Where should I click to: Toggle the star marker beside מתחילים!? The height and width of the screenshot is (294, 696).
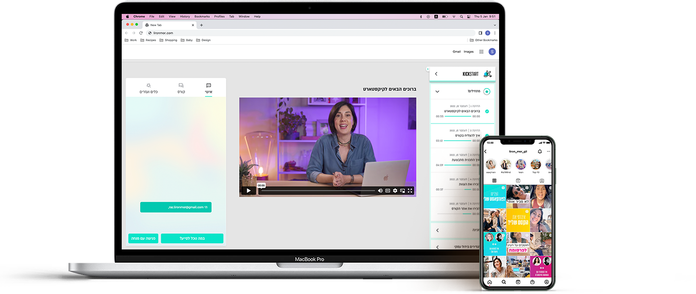point(487,91)
